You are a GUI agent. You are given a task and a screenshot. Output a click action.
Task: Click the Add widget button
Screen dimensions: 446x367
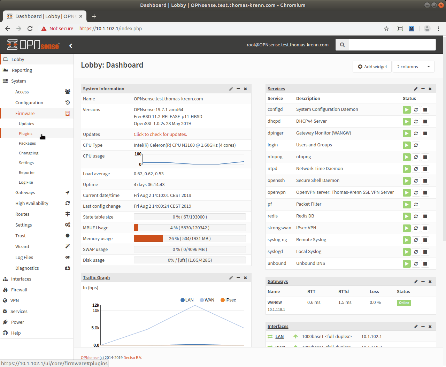pos(372,67)
